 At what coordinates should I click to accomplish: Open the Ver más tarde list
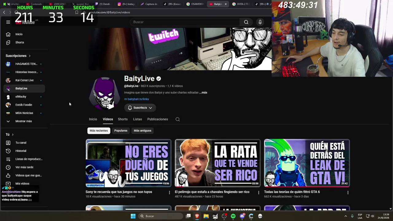tap(25, 167)
